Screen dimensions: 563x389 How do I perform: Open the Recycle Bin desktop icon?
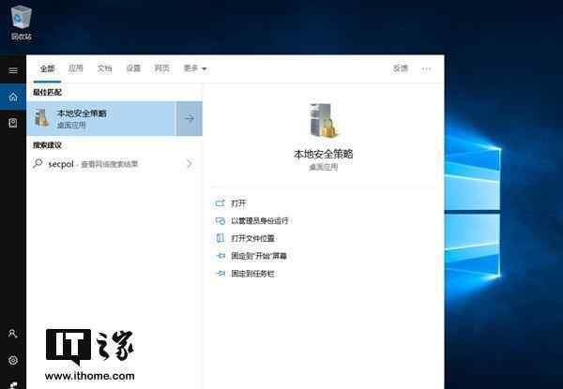(x=21, y=22)
